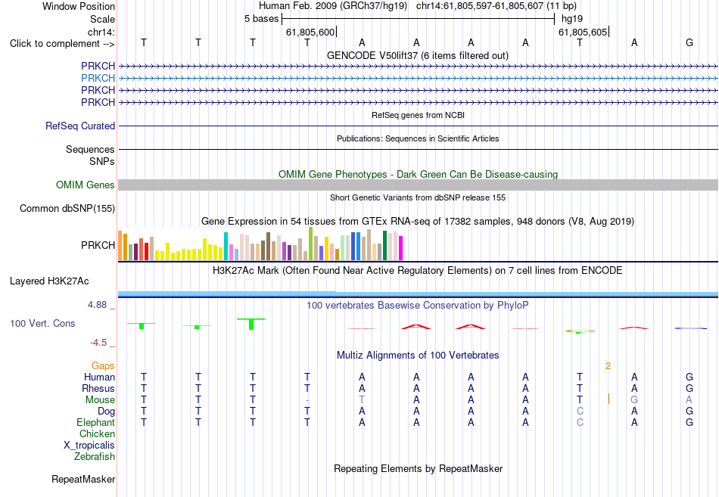Click the 61,805,600 position marker

[x=310, y=32]
